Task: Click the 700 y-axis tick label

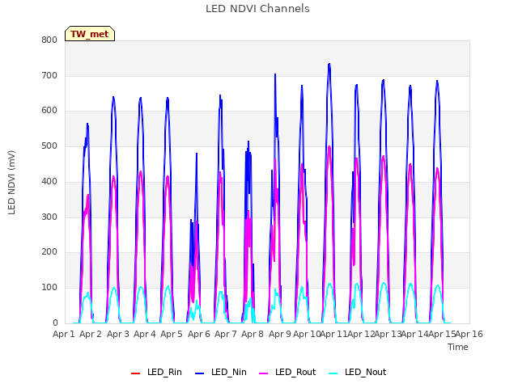Action: click(x=49, y=75)
